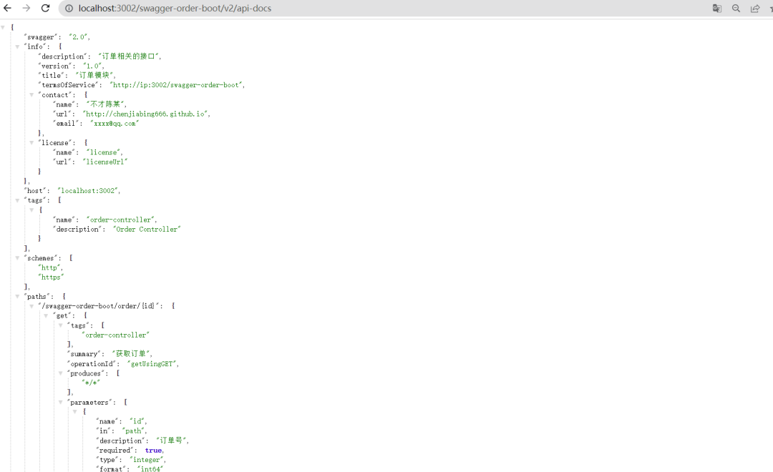Click the scheme value "http"
The image size is (773, 472).
pyautogui.click(x=49, y=267)
